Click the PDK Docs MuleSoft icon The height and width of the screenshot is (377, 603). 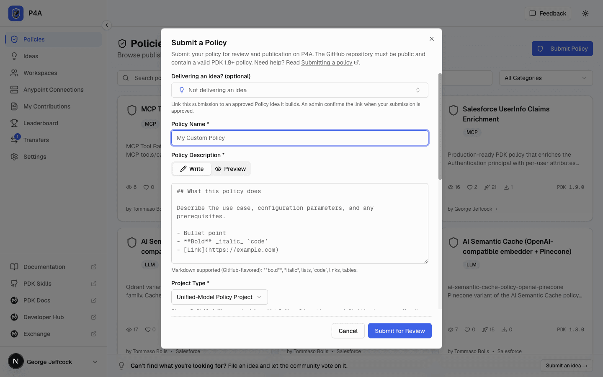[14, 300]
